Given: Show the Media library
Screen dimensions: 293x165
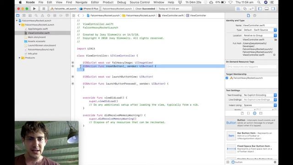Looking at the screenshot, I should (x=261, y=113).
